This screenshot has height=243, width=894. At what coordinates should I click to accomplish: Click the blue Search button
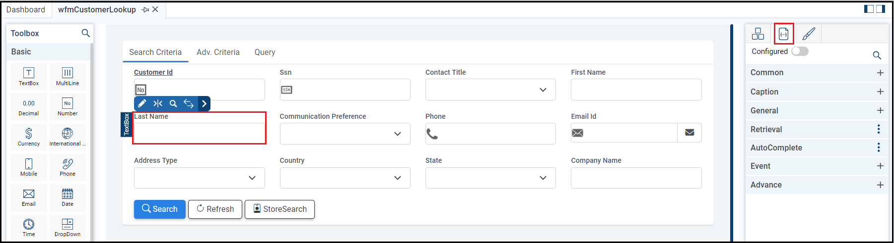160,209
